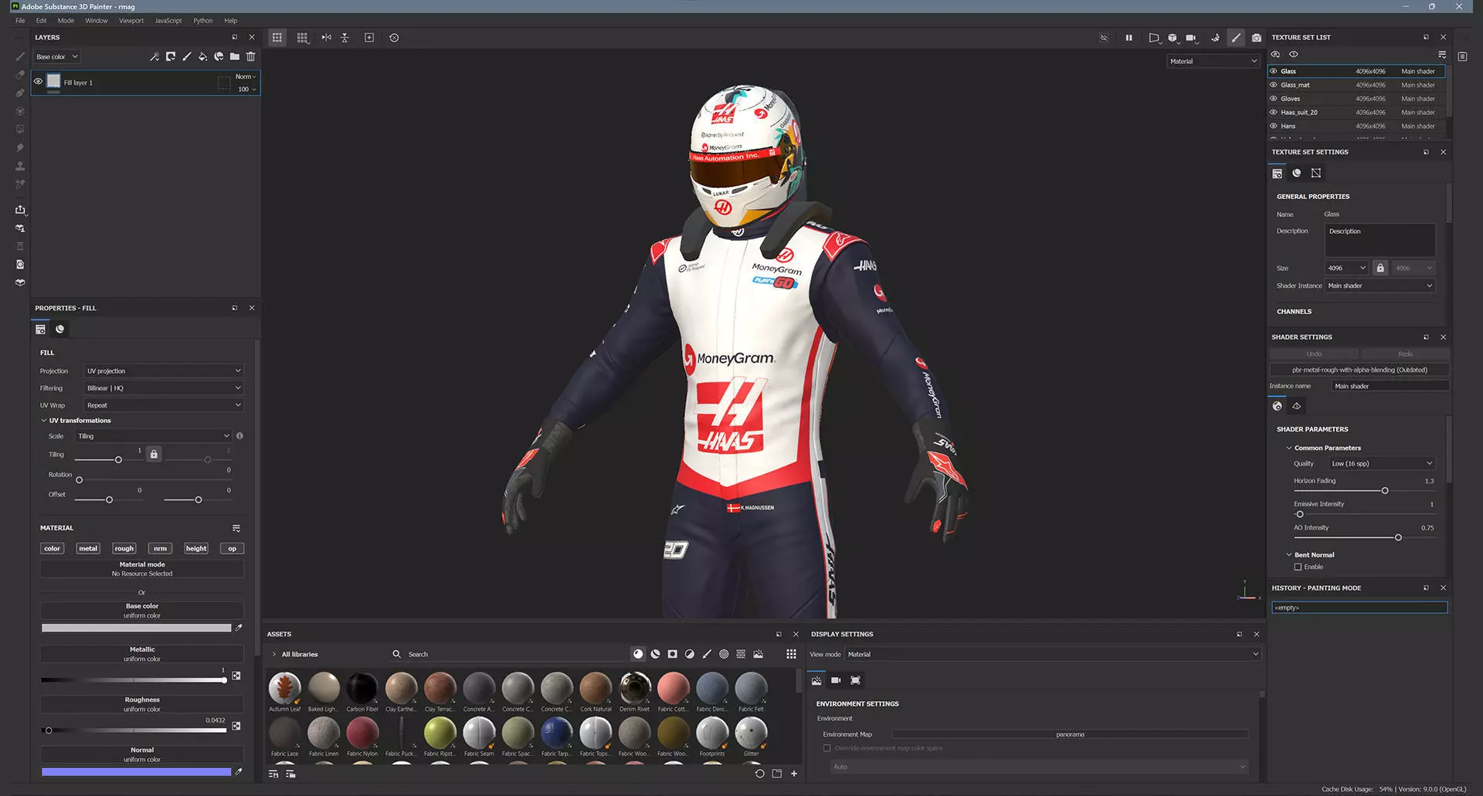
Task: Open camera selection video icon
Action: (x=1191, y=37)
